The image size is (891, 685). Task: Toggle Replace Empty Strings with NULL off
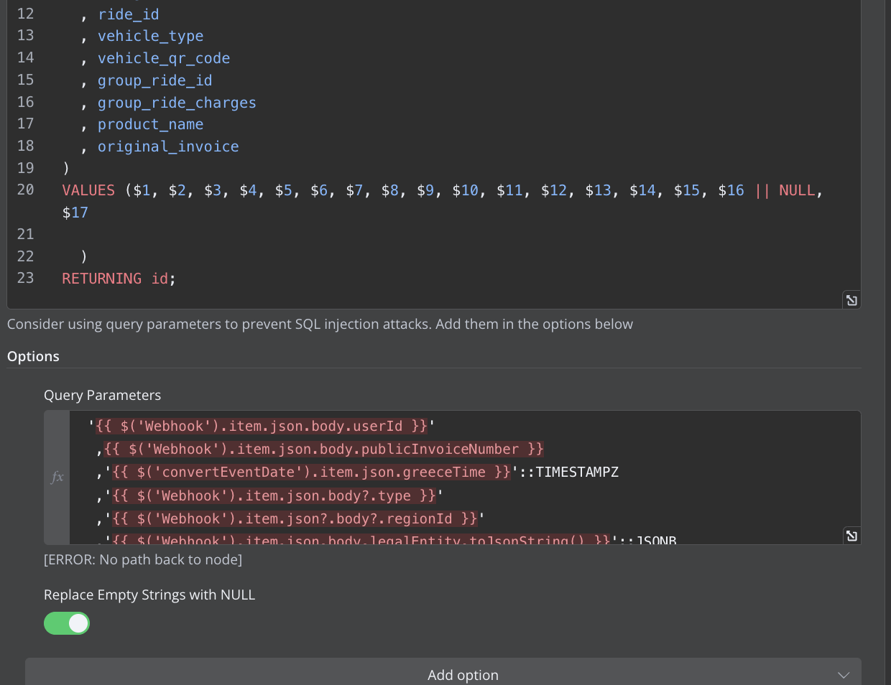[67, 623]
